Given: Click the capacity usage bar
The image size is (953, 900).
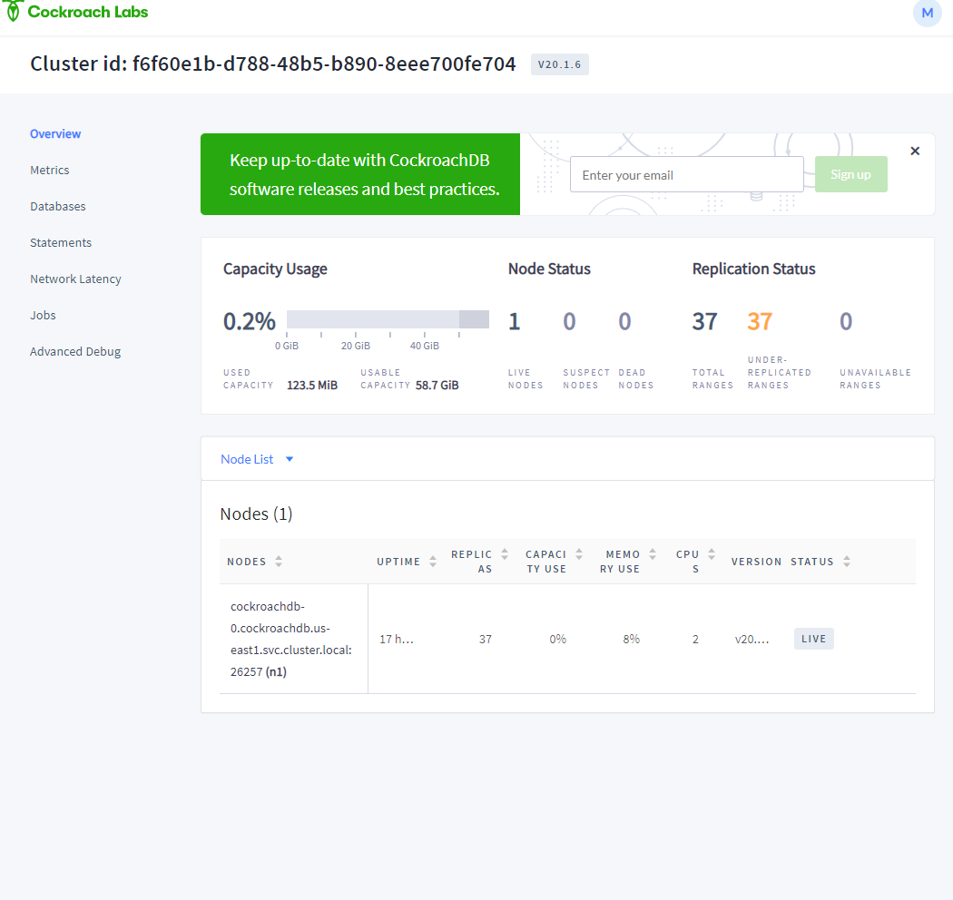Looking at the screenshot, I should point(388,319).
